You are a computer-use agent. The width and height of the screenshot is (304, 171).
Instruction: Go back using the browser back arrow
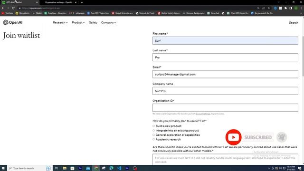3,8
